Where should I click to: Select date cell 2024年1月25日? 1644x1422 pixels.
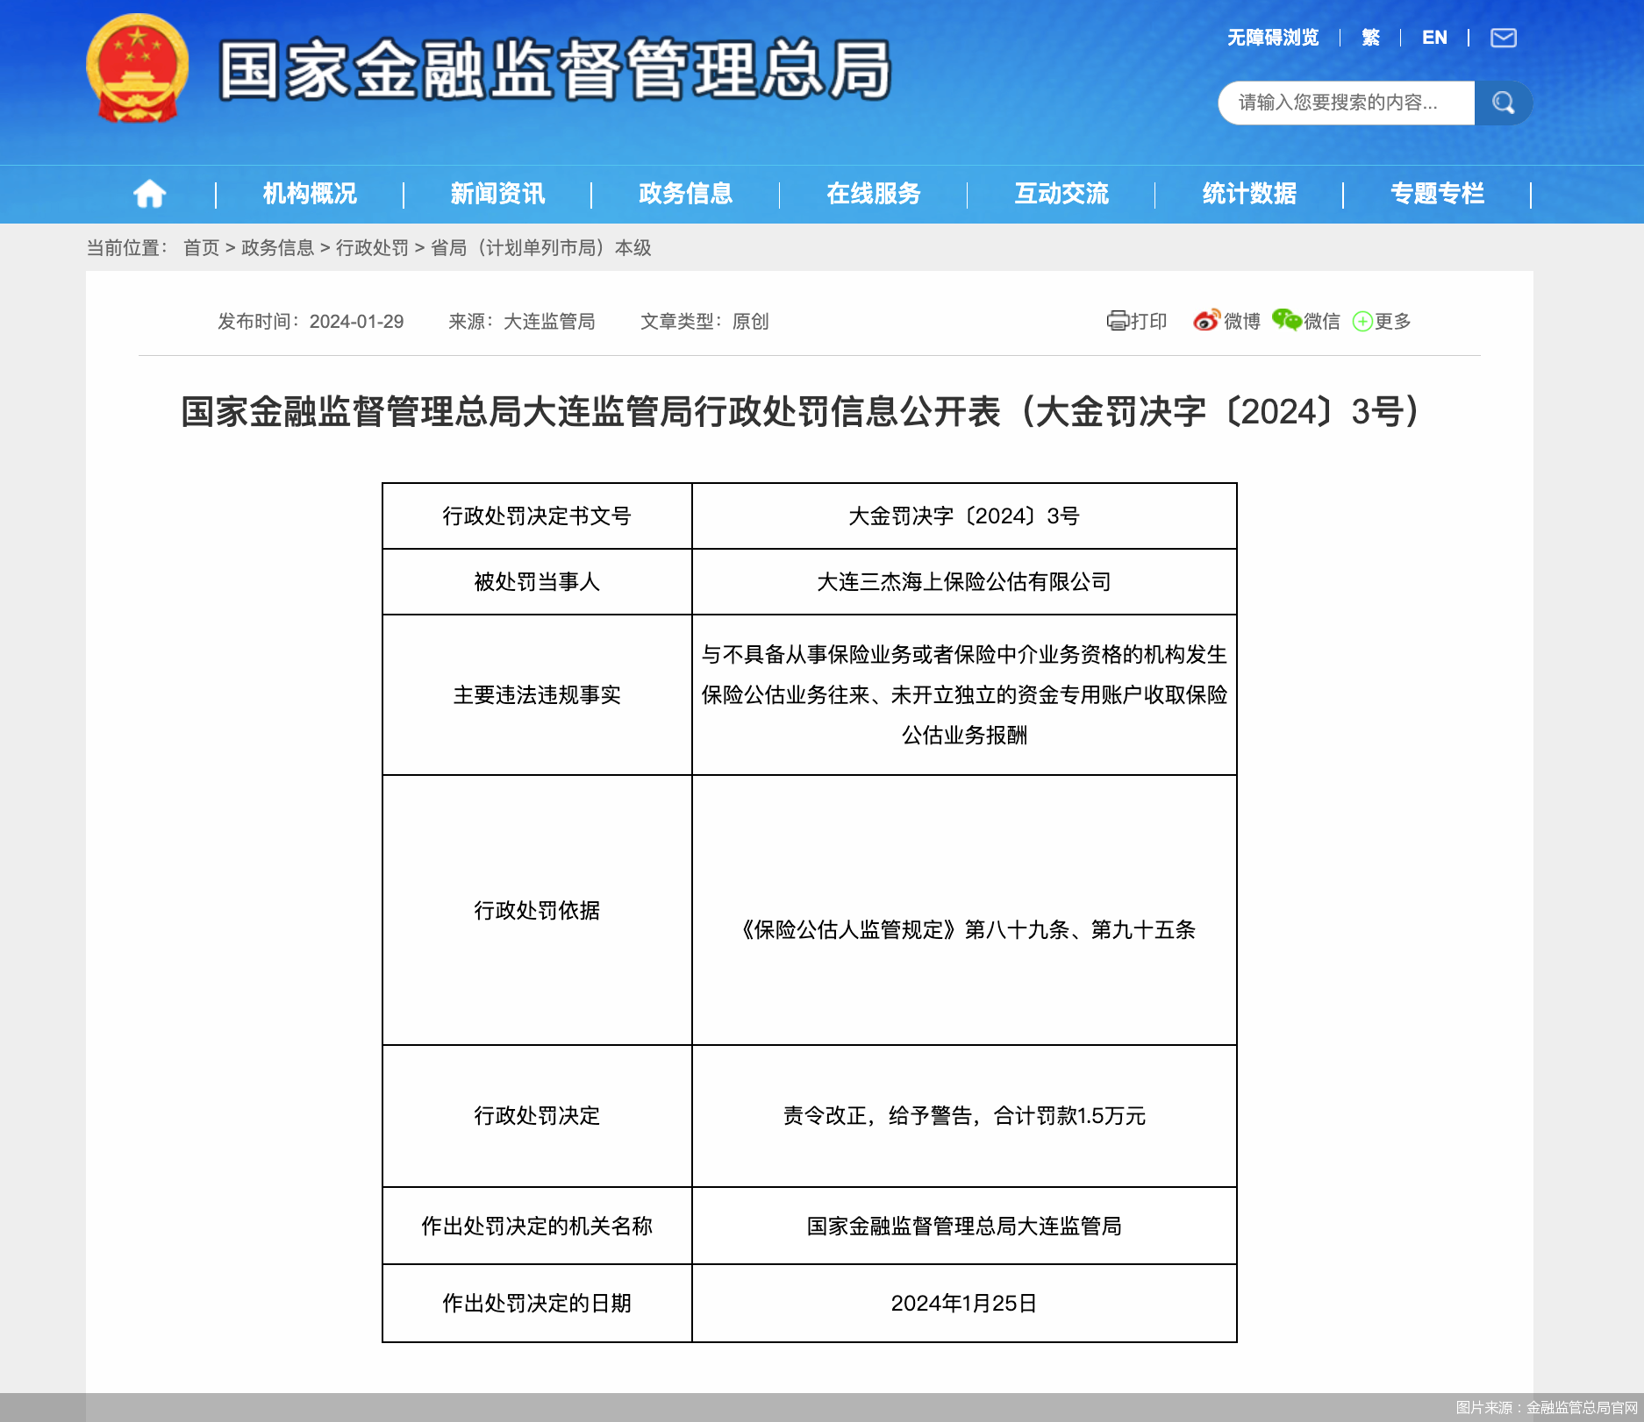(964, 1304)
